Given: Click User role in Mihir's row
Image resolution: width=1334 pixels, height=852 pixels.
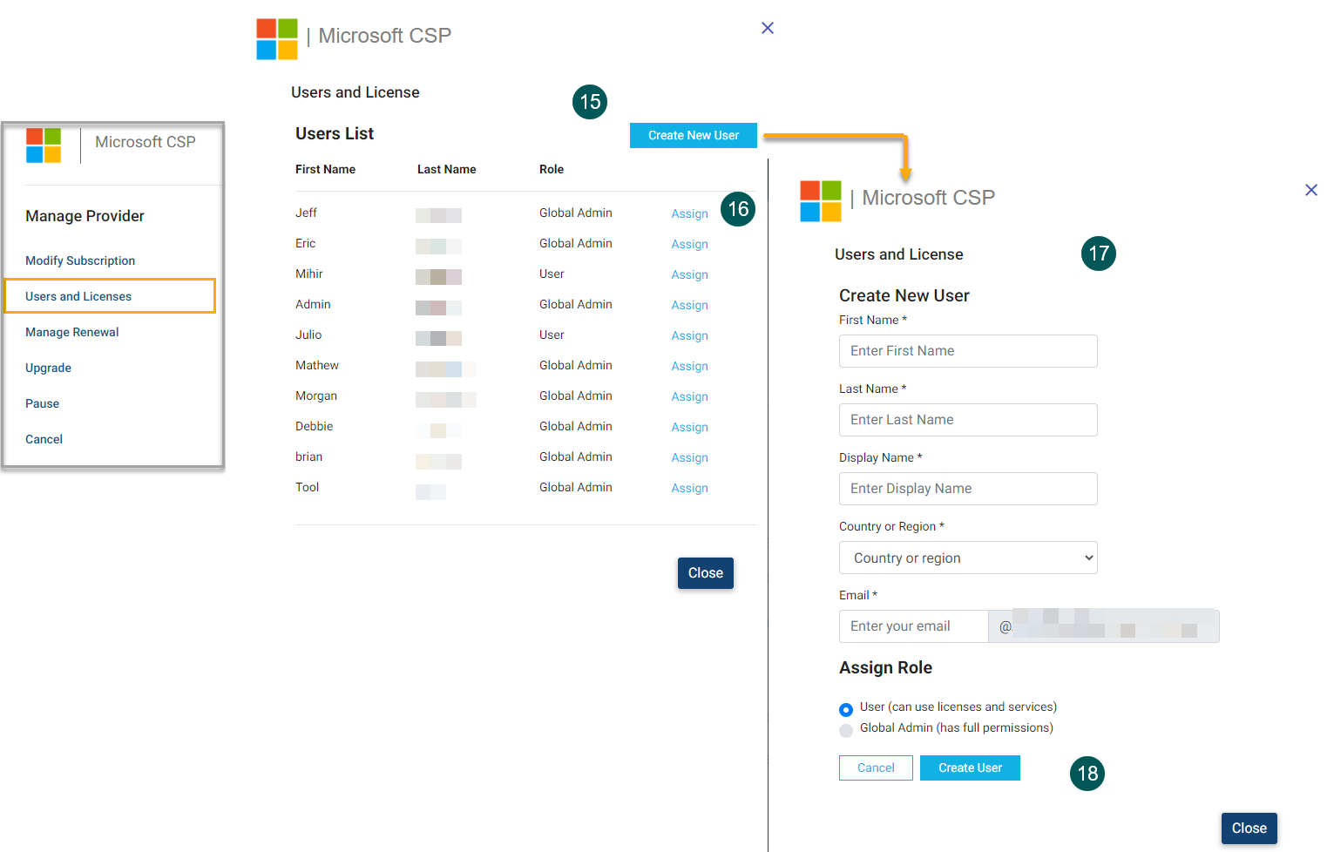Looking at the screenshot, I should tap(552, 274).
